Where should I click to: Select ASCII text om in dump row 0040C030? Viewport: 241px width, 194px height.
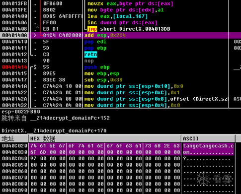186,152
